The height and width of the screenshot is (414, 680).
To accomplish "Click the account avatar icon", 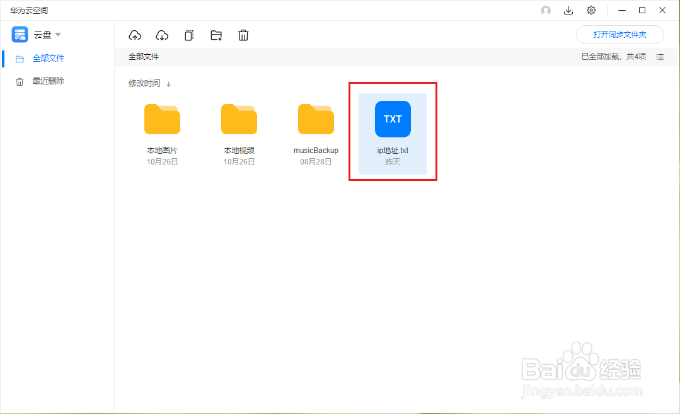I will coord(545,10).
